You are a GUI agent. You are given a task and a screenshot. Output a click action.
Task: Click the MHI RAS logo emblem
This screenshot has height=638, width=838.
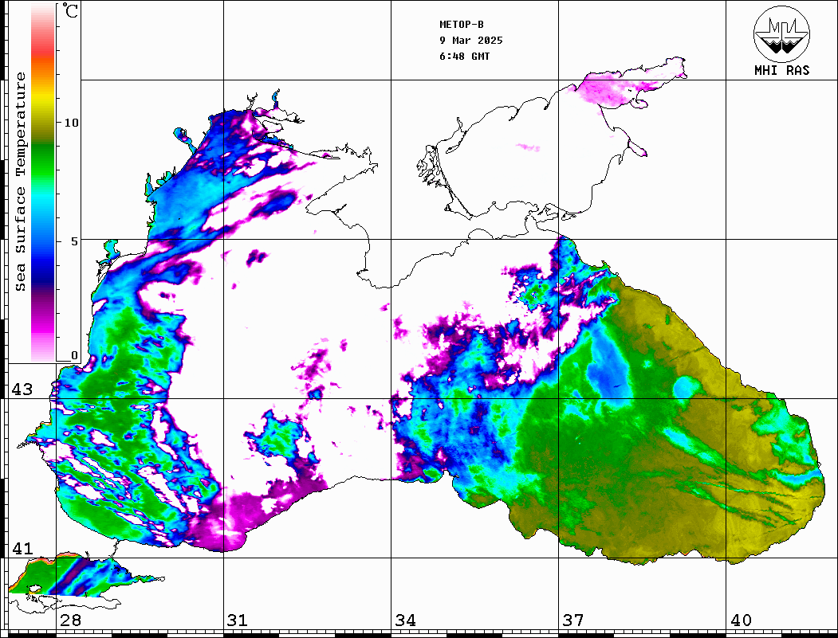coord(781,34)
